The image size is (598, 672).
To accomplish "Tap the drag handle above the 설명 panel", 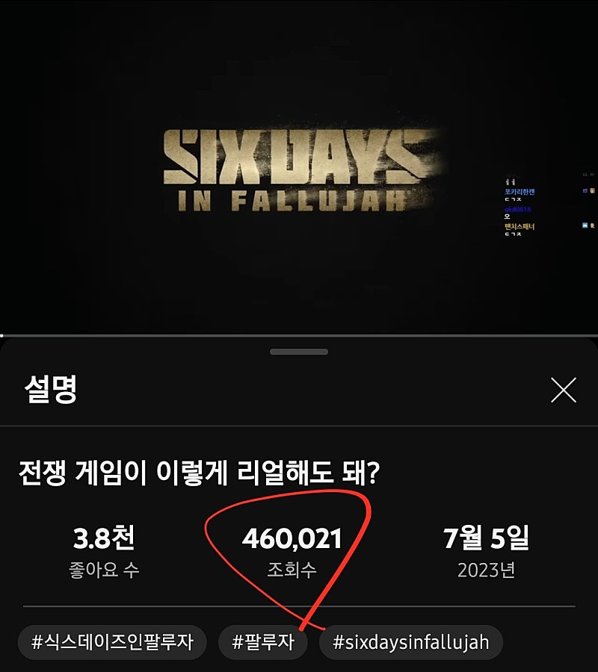I will point(299,352).
